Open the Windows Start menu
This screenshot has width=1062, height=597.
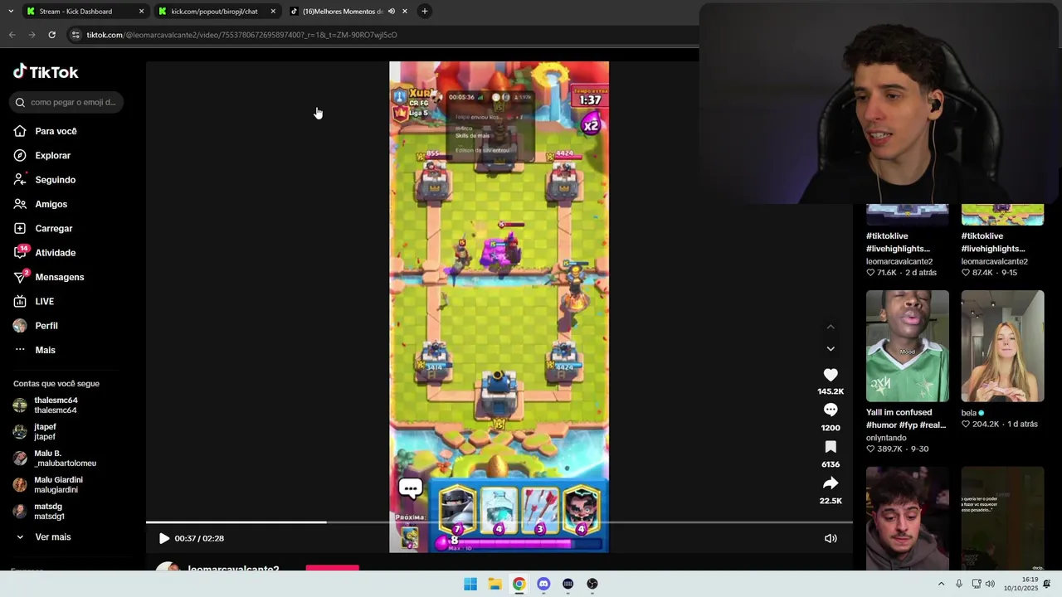tap(470, 584)
